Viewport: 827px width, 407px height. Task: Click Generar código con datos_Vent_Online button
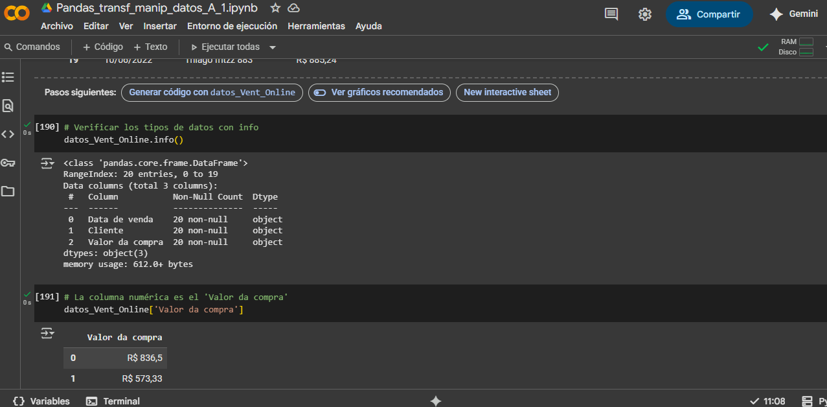(212, 92)
